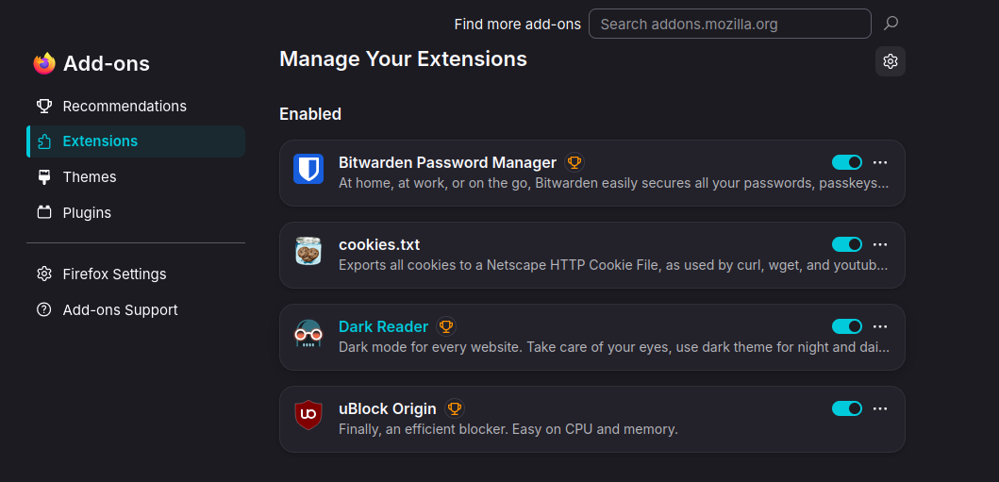Click the 'Manage Your Extensions' heading
Image resolution: width=999 pixels, height=482 pixels.
[403, 59]
